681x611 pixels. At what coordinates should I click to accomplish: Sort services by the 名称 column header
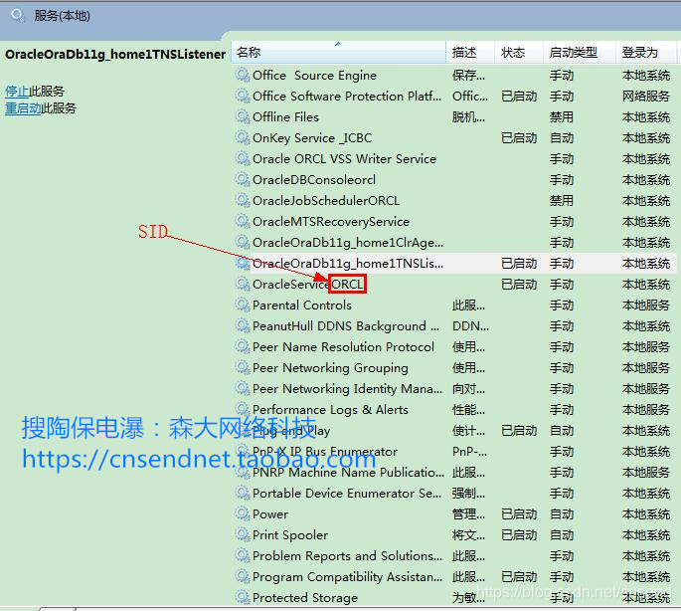[x=338, y=53]
